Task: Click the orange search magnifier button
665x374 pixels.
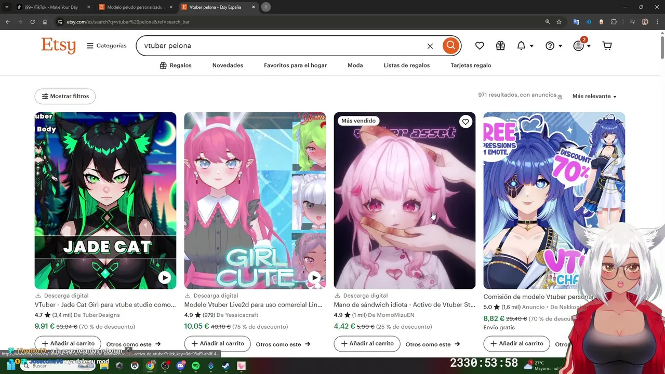Action: (451, 46)
